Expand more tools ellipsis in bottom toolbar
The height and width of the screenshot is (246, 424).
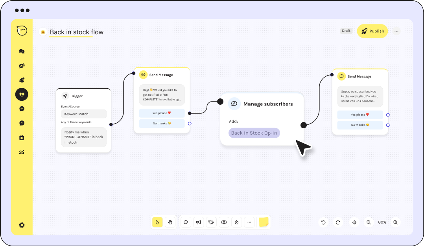point(249,222)
